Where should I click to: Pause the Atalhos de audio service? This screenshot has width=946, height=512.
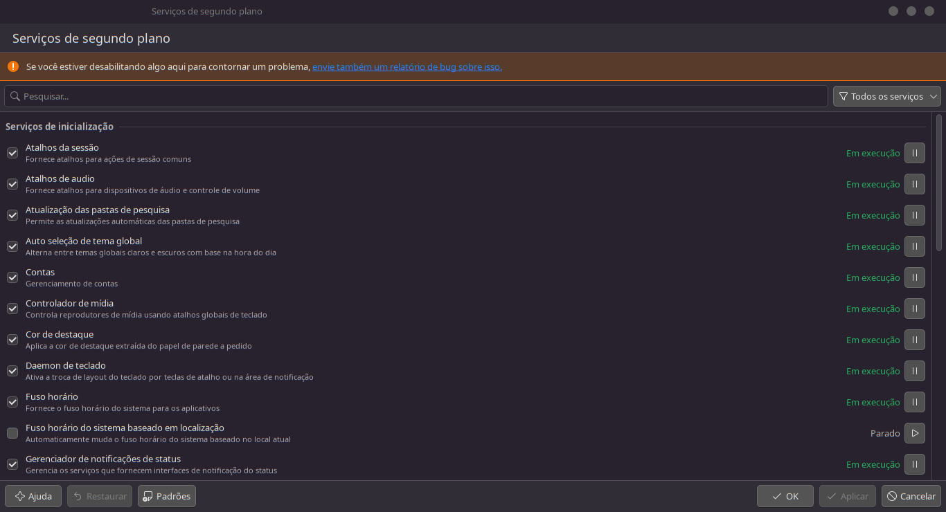(x=914, y=184)
